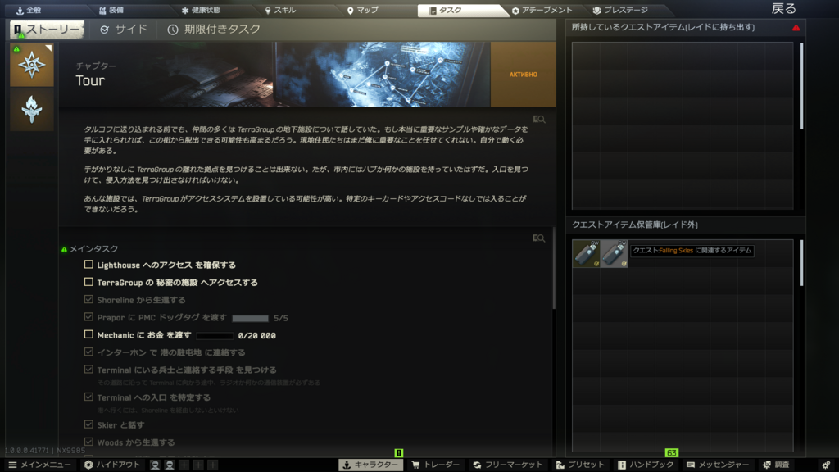Click the first Falling Skies quest item

586,253
